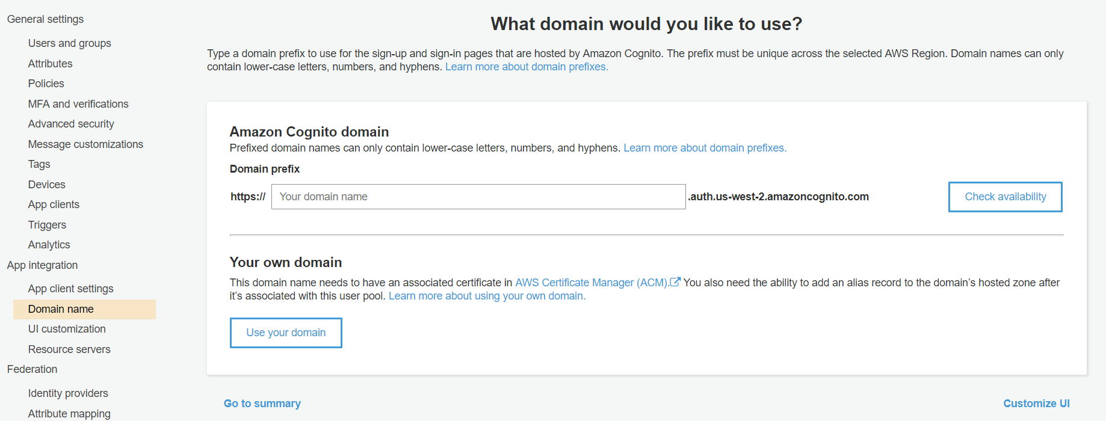Follow Learn more about using your own domain
The image size is (1106, 421).
click(487, 296)
